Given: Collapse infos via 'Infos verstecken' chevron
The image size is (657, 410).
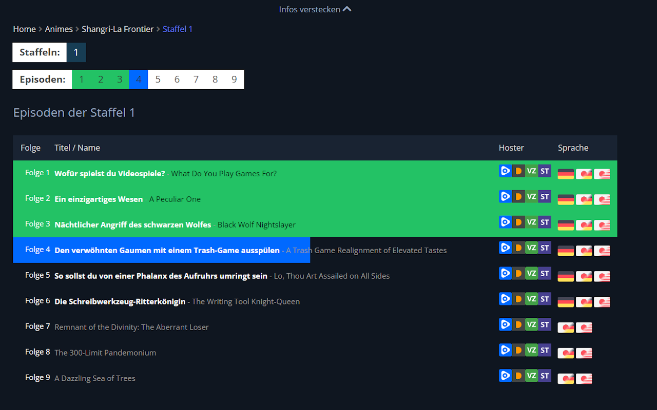Looking at the screenshot, I should [x=315, y=9].
